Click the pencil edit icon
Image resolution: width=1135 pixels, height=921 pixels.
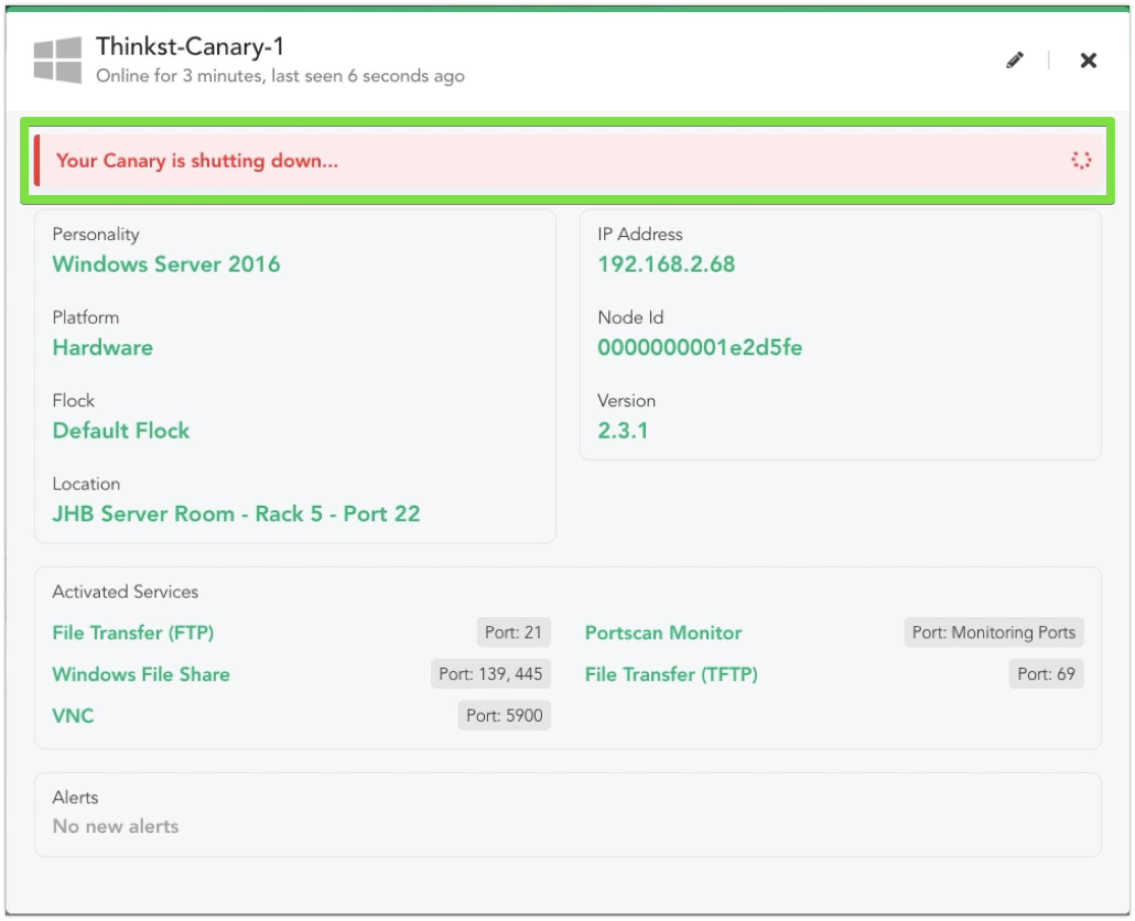[1014, 60]
